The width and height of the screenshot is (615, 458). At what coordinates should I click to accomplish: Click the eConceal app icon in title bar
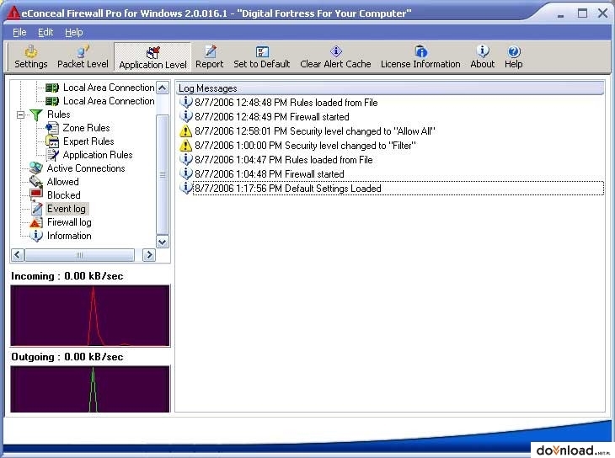(x=13, y=13)
